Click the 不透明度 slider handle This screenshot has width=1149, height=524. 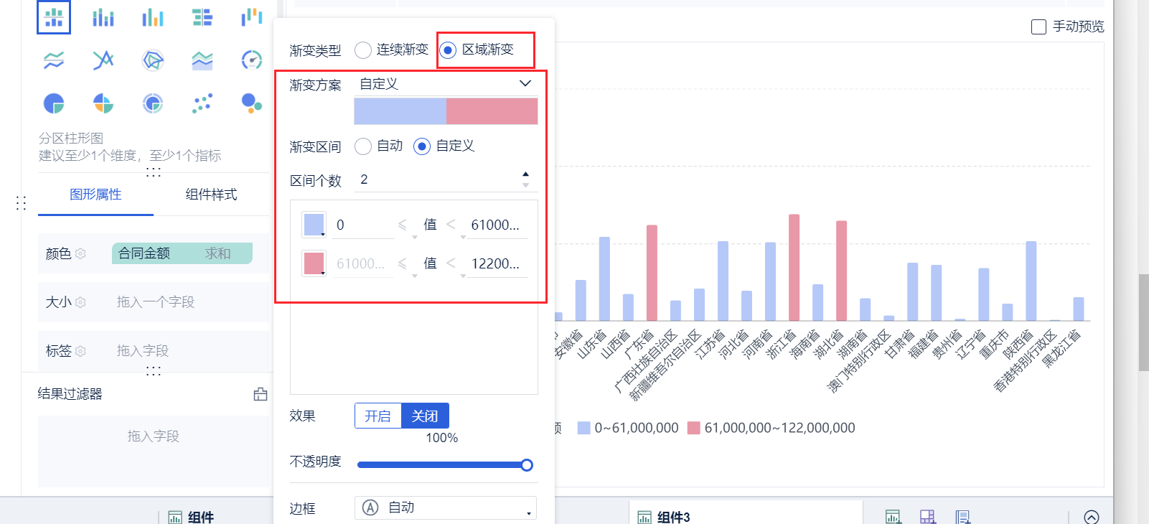(527, 465)
